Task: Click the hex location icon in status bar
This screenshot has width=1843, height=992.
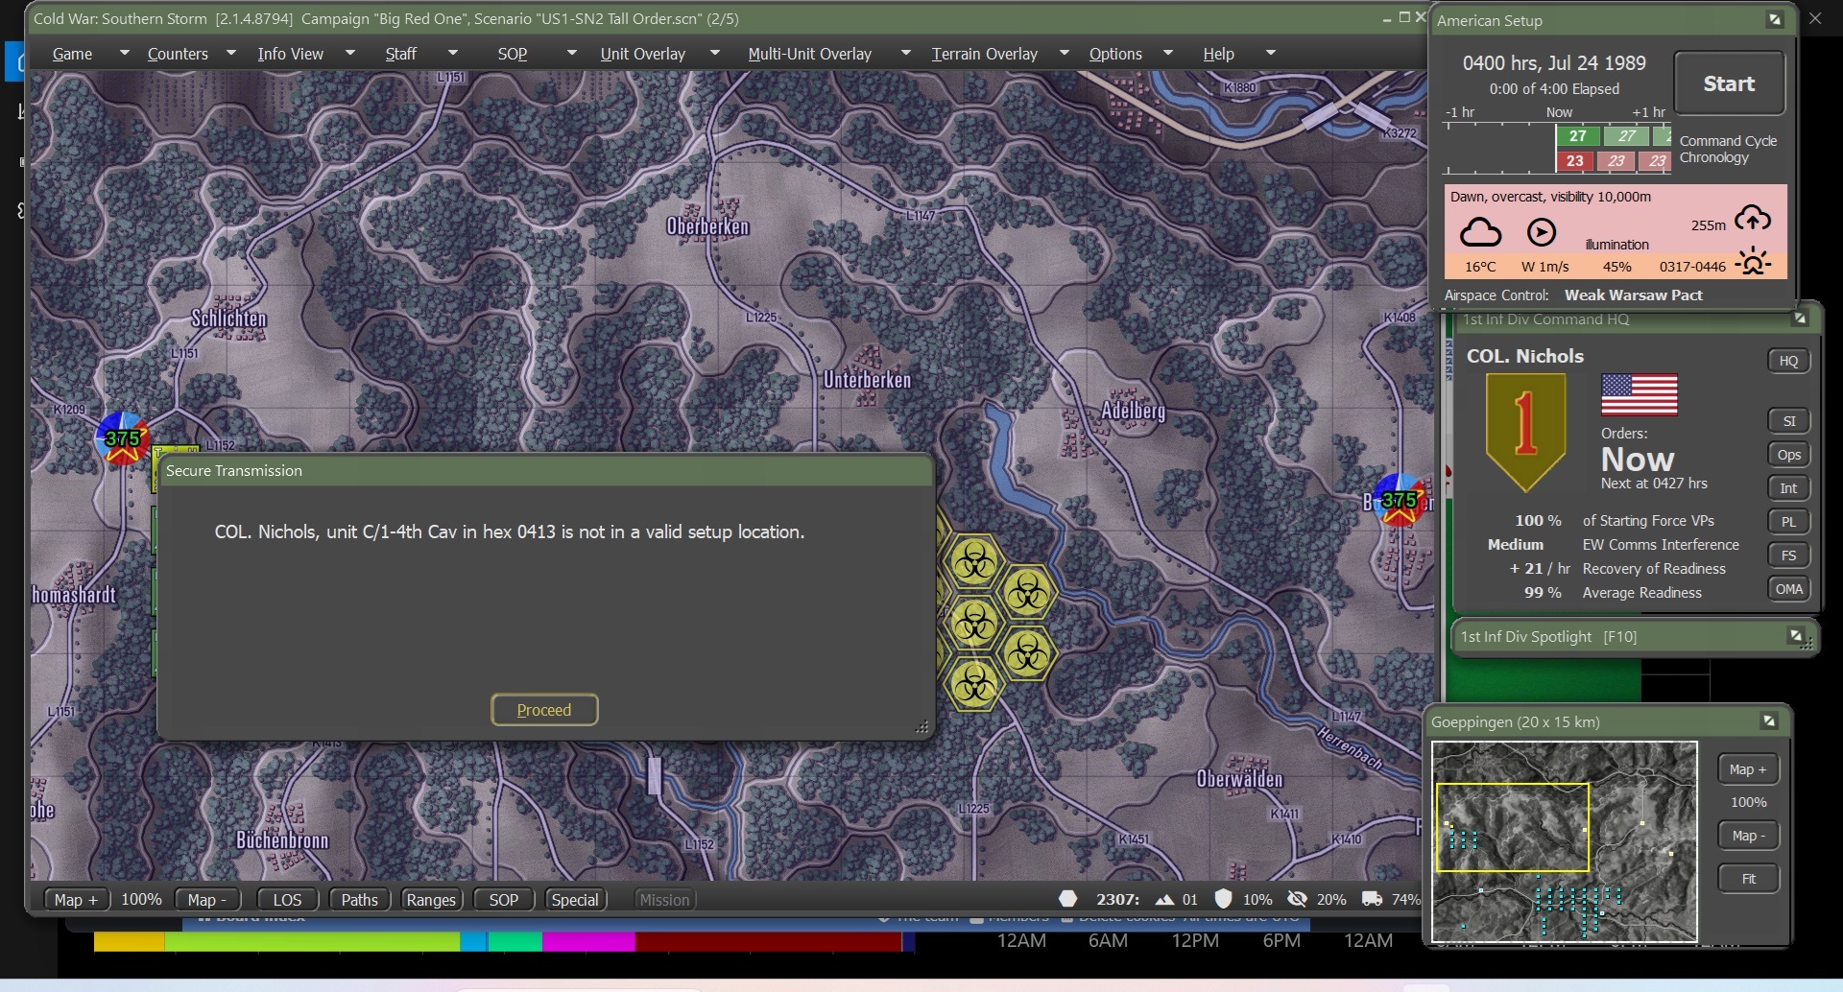Action: pyautogui.click(x=1067, y=899)
